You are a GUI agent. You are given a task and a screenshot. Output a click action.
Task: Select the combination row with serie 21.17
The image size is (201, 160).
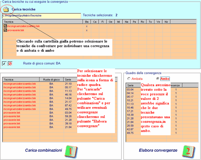point(40,102)
